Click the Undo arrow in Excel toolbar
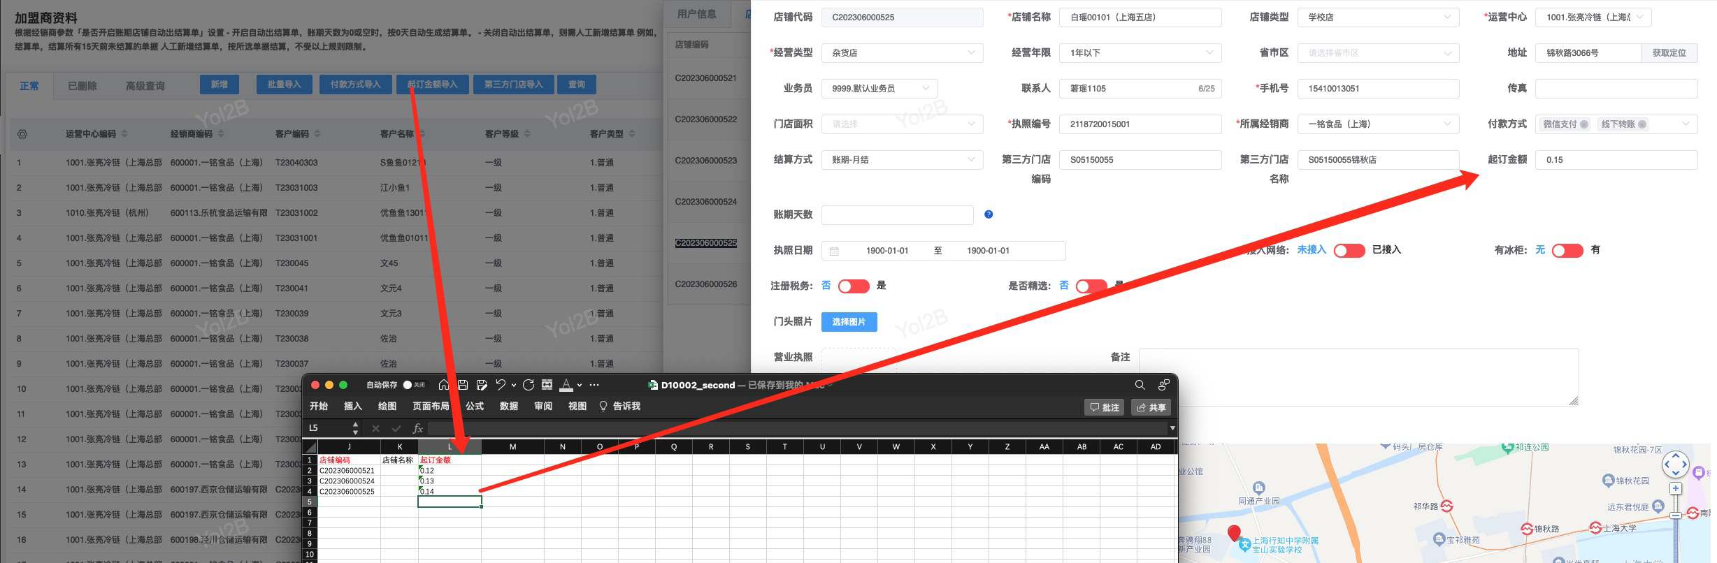Screen dimensions: 1717x563 point(501,385)
